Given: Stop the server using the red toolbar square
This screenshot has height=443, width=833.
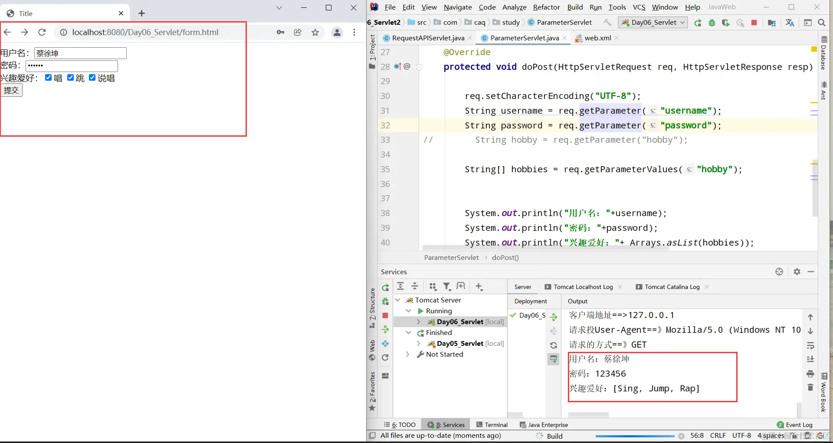Looking at the screenshot, I should pos(754,23).
